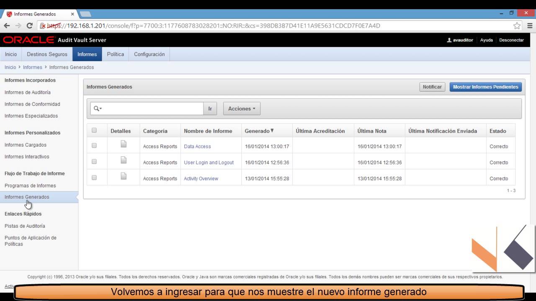Image resolution: width=536 pixels, height=301 pixels.
Task: Reload the page with refresh icon
Action: 29,26
